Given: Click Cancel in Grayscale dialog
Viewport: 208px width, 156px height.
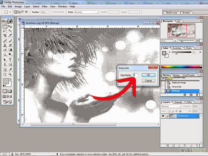Looking at the screenshot, I should pyautogui.click(x=148, y=81).
